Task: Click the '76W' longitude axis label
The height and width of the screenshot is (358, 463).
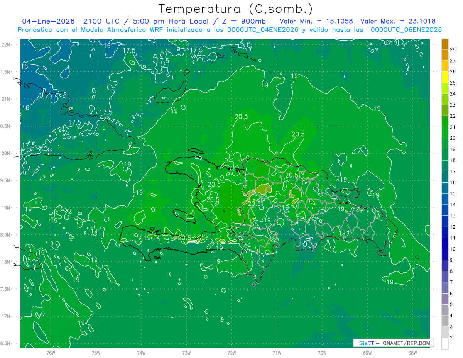Action: pyautogui.click(x=51, y=353)
